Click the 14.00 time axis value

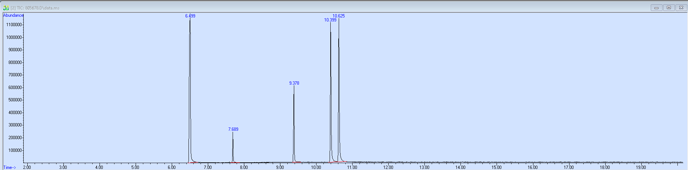coord(460,167)
